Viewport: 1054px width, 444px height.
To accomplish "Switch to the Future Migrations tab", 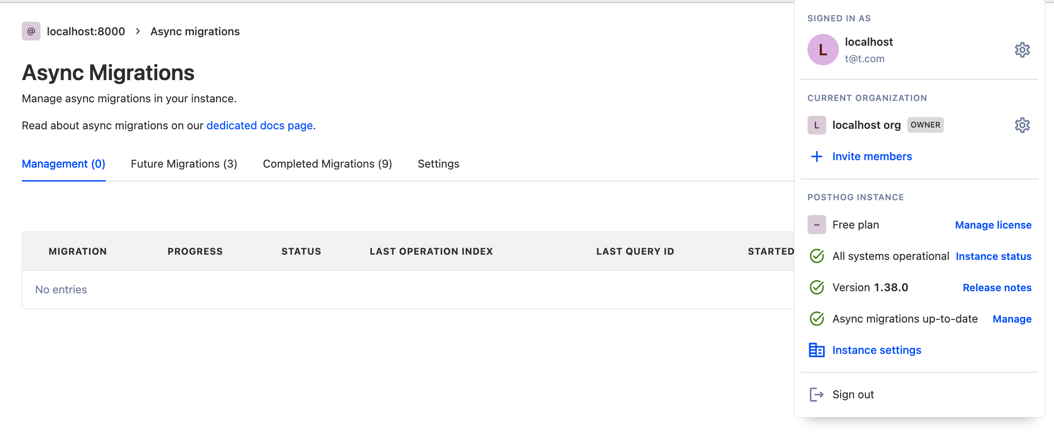I will point(183,164).
